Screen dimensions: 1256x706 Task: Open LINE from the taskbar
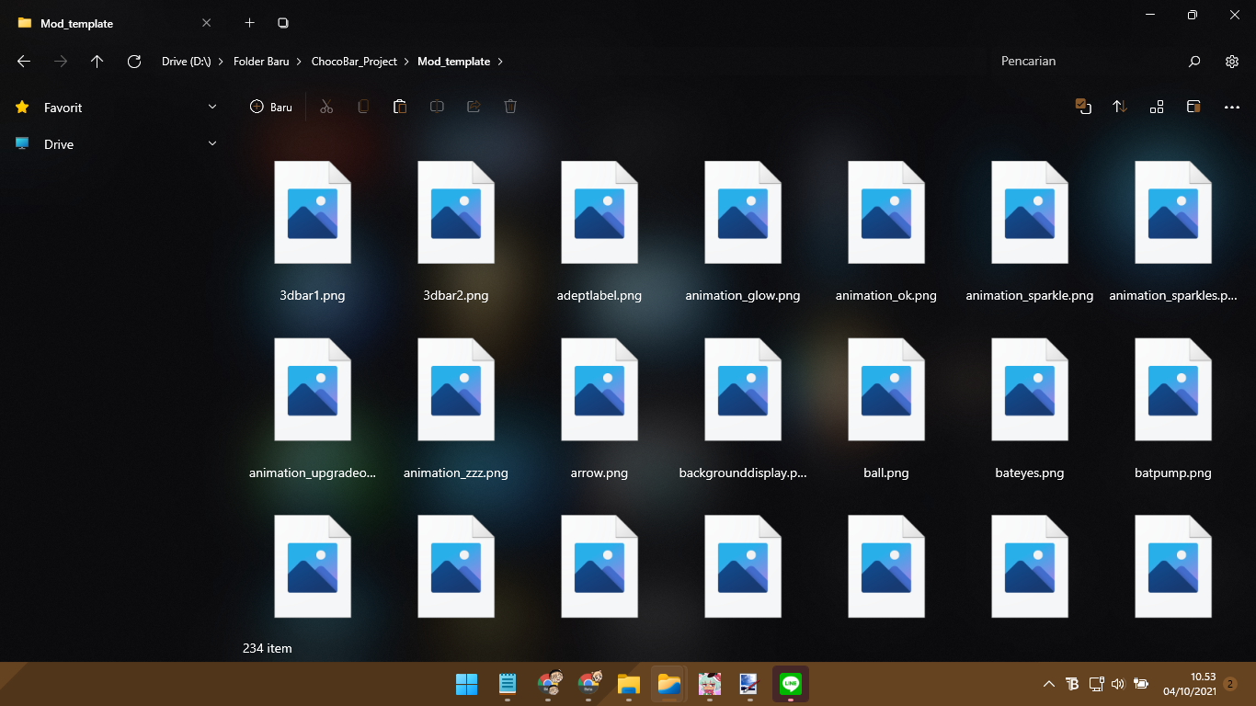tap(789, 684)
